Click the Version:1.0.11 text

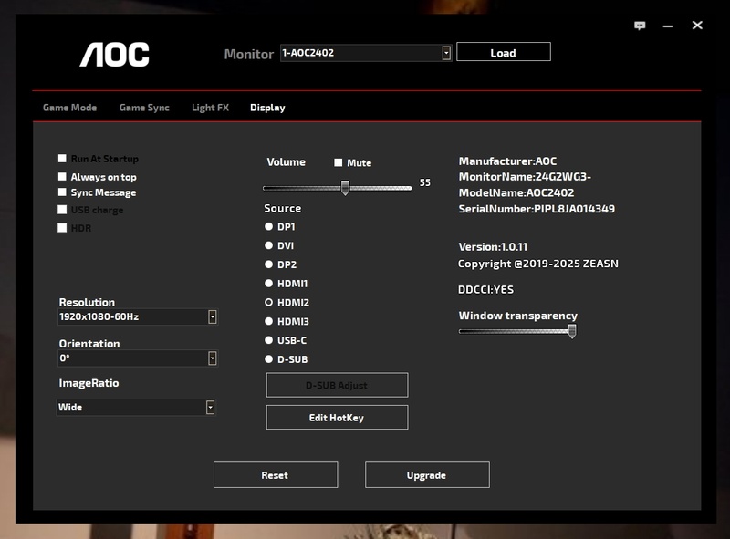click(x=493, y=246)
